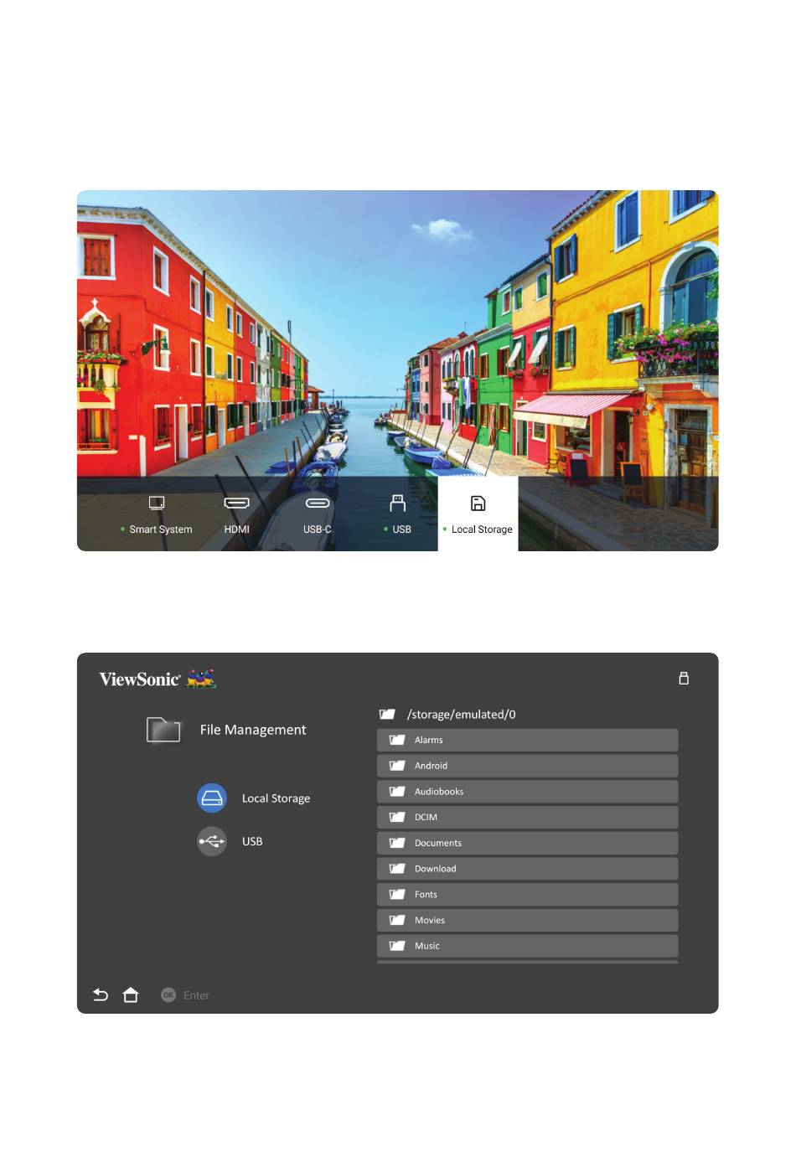Open the DCIM folder
This screenshot has height=1162, width=796.
[x=527, y=817]
